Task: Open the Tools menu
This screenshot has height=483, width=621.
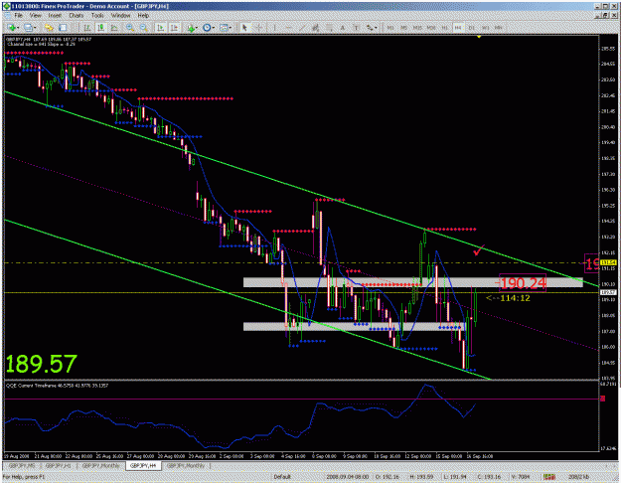Action: point(97,16)
